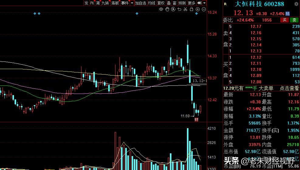
Task: Add stock via 加自选
Action: click(x=140, y=3)
